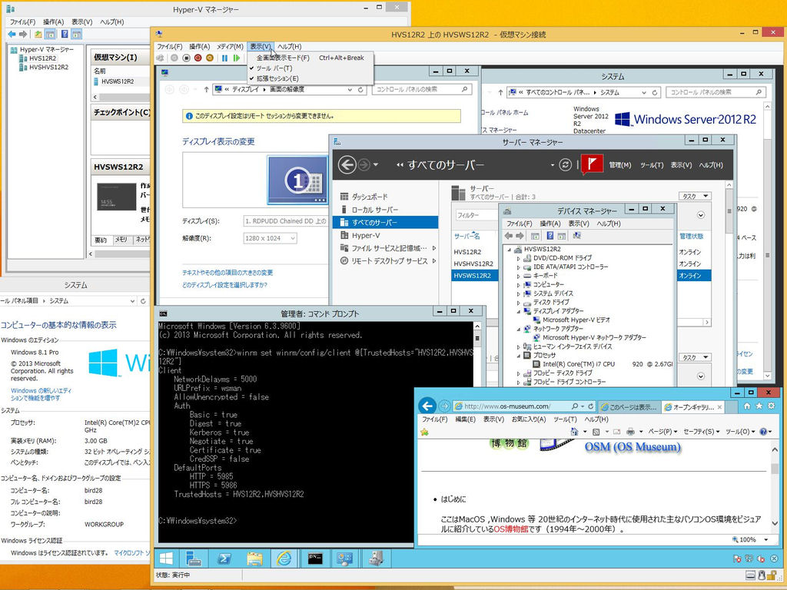Click refresh button in IE address bar
The image size is (787, 590).
pyautogui.click(x=591, y=406)
